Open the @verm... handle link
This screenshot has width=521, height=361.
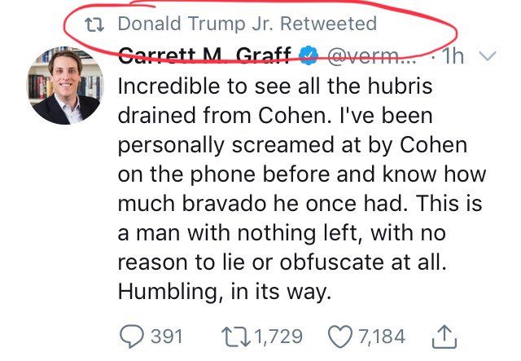coord(371,58)
